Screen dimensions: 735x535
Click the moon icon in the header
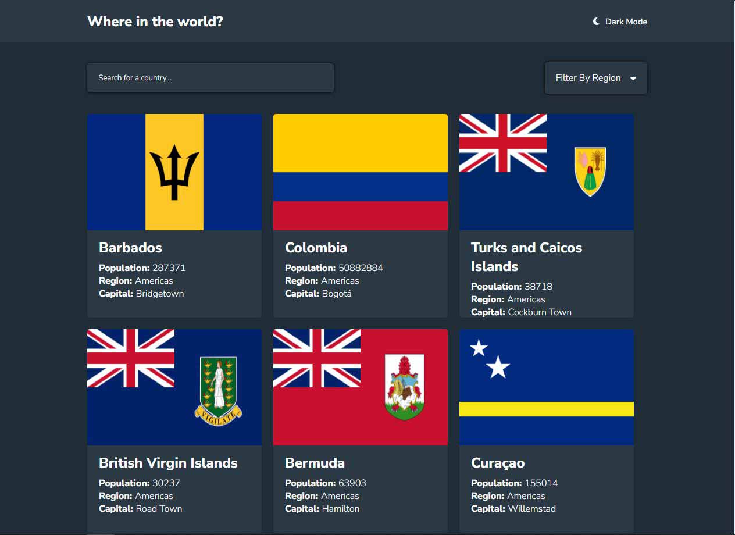coord(596,22)
